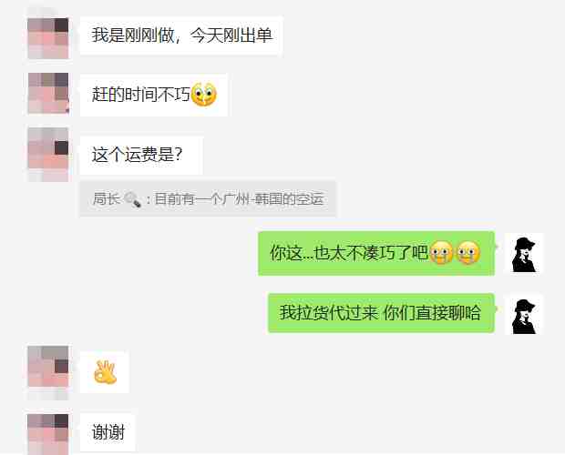The width and height of the screenshot is (565, 455).
Task: Click the avatar beside "这个运费是?" message
Action: tap(48, 154)
